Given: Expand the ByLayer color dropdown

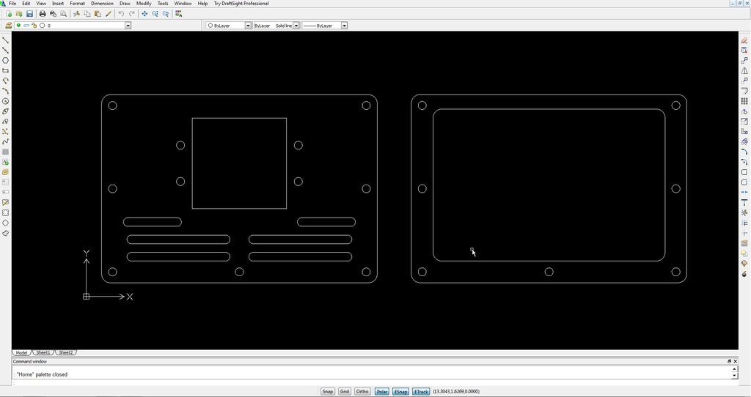Looking at the screenshot, I should 248,26.
